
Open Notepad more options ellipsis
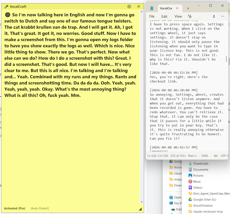click(x=223, y=16)
